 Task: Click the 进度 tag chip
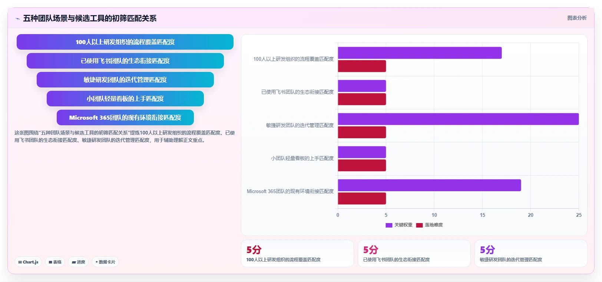78,262
